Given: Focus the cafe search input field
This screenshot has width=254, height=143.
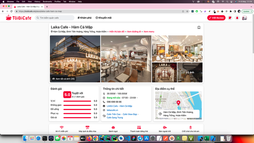Looking at the screenshot, I should 54,18.
